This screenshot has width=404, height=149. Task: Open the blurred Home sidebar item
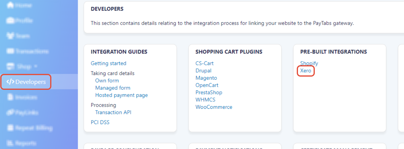click(20, 5)
